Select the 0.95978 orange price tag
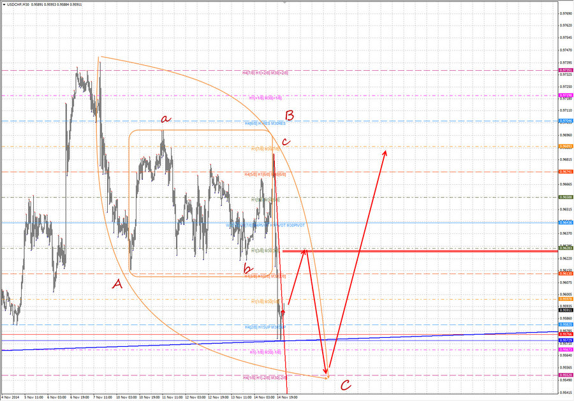The width and height of the screenshot is (574, 401). 566,299
